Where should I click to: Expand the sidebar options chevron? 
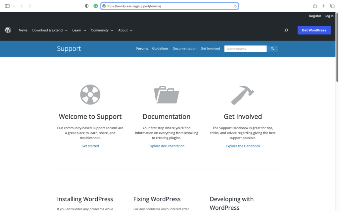click(x=14, y=6)
